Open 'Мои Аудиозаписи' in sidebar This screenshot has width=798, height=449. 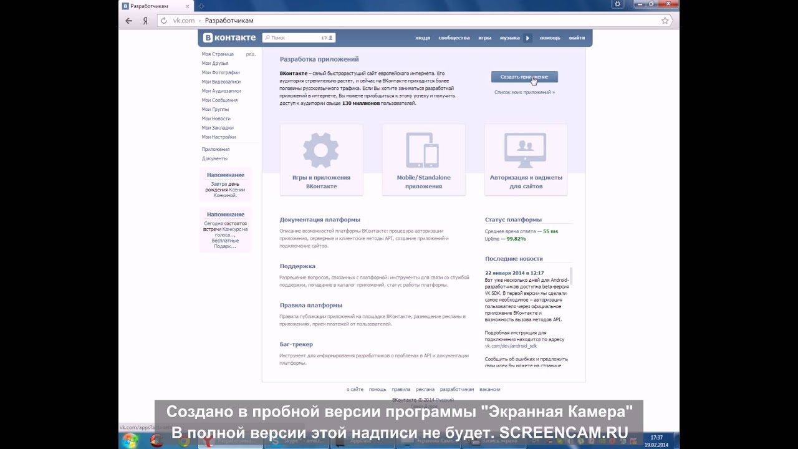221,91
